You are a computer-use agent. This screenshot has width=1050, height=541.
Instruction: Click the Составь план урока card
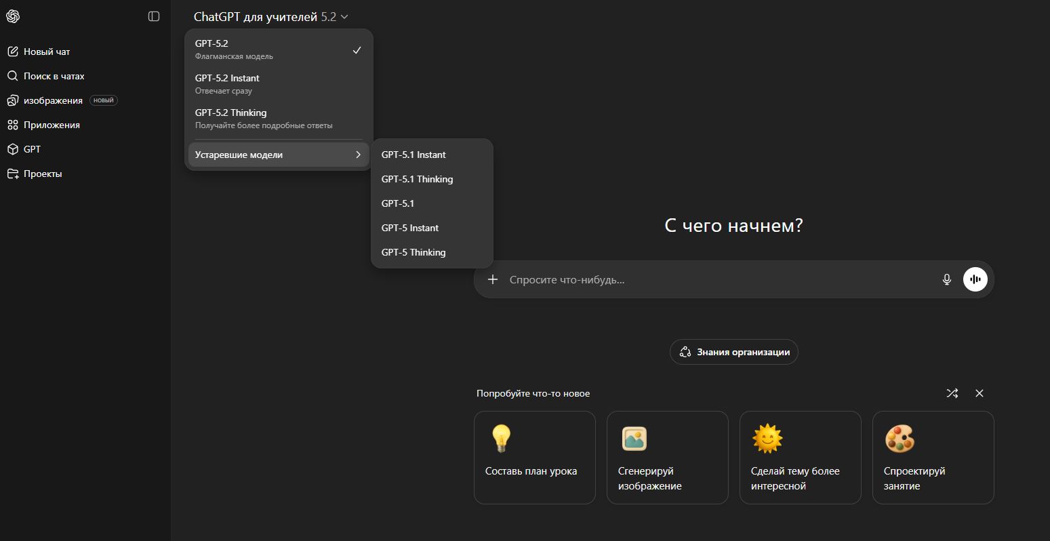click(x=534, y=458)
